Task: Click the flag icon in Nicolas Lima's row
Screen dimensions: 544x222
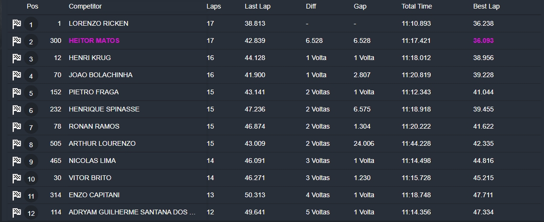Action: pos(17,161)
